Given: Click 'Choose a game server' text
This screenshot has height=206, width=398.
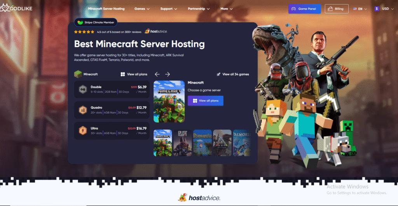Looking at the screenshot, I should coord(204,90).
